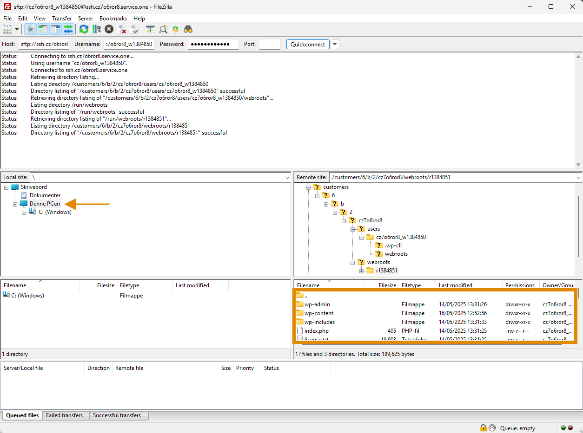Screen dimensions: 583x433
Task: Sort remote files by Permissions column
Action: (x=521, y=285)
